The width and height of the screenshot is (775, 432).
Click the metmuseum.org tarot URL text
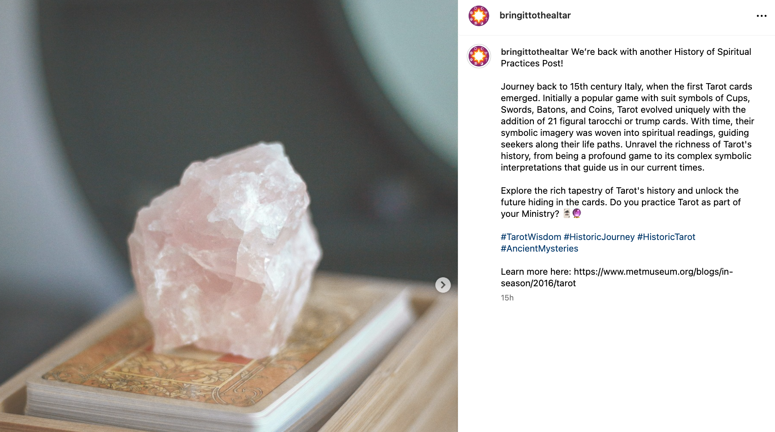coord(617,277)
